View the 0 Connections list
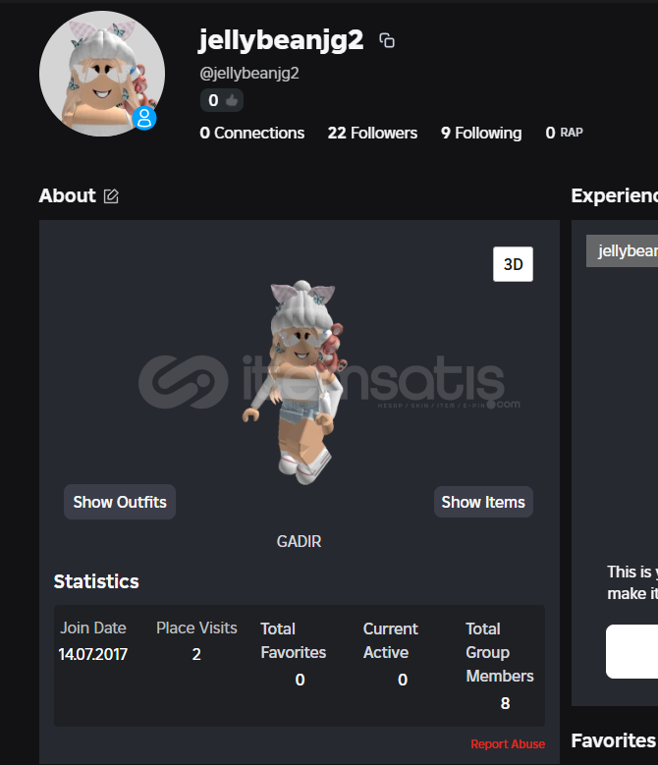The height and width of the screenshot is (765, 658). pos(251,133)
